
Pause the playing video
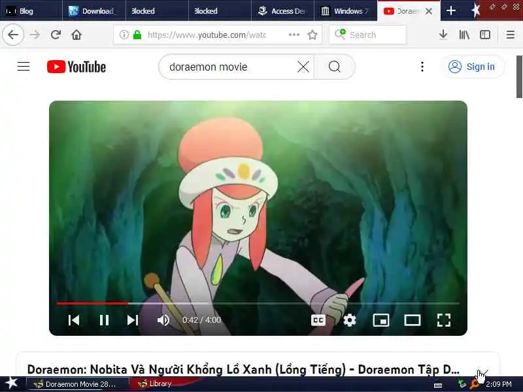coord(104,320)
